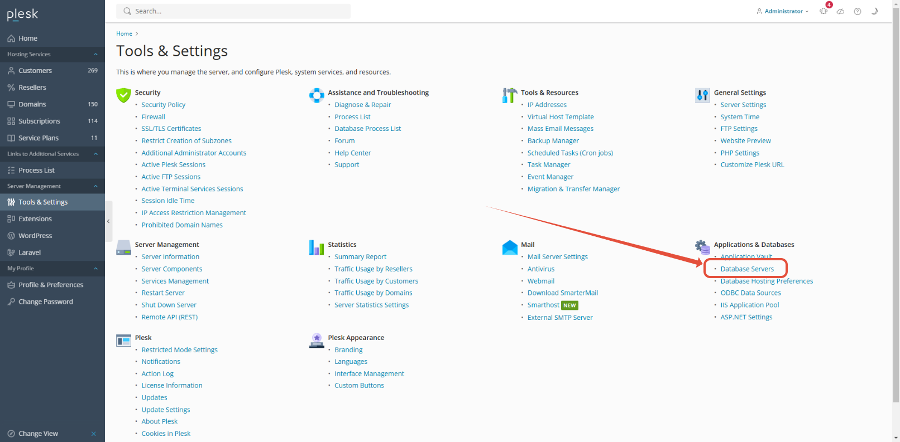
Task: Focus the Search input field
Action: click(x=233, y=11)
